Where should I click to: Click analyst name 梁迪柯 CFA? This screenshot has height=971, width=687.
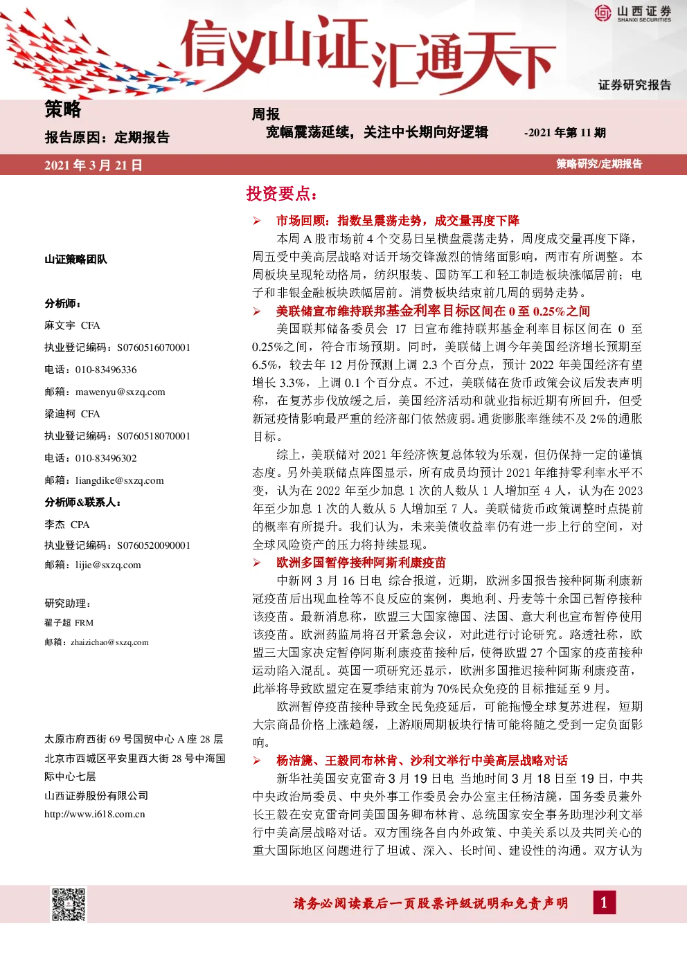72,414
